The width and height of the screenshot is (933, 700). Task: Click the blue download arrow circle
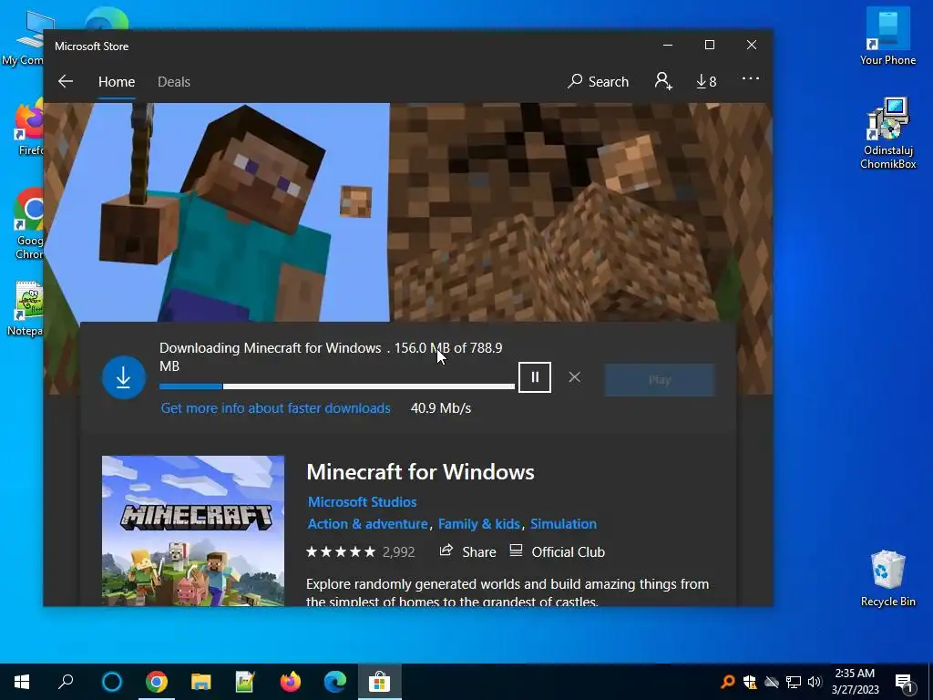(124, 377)
